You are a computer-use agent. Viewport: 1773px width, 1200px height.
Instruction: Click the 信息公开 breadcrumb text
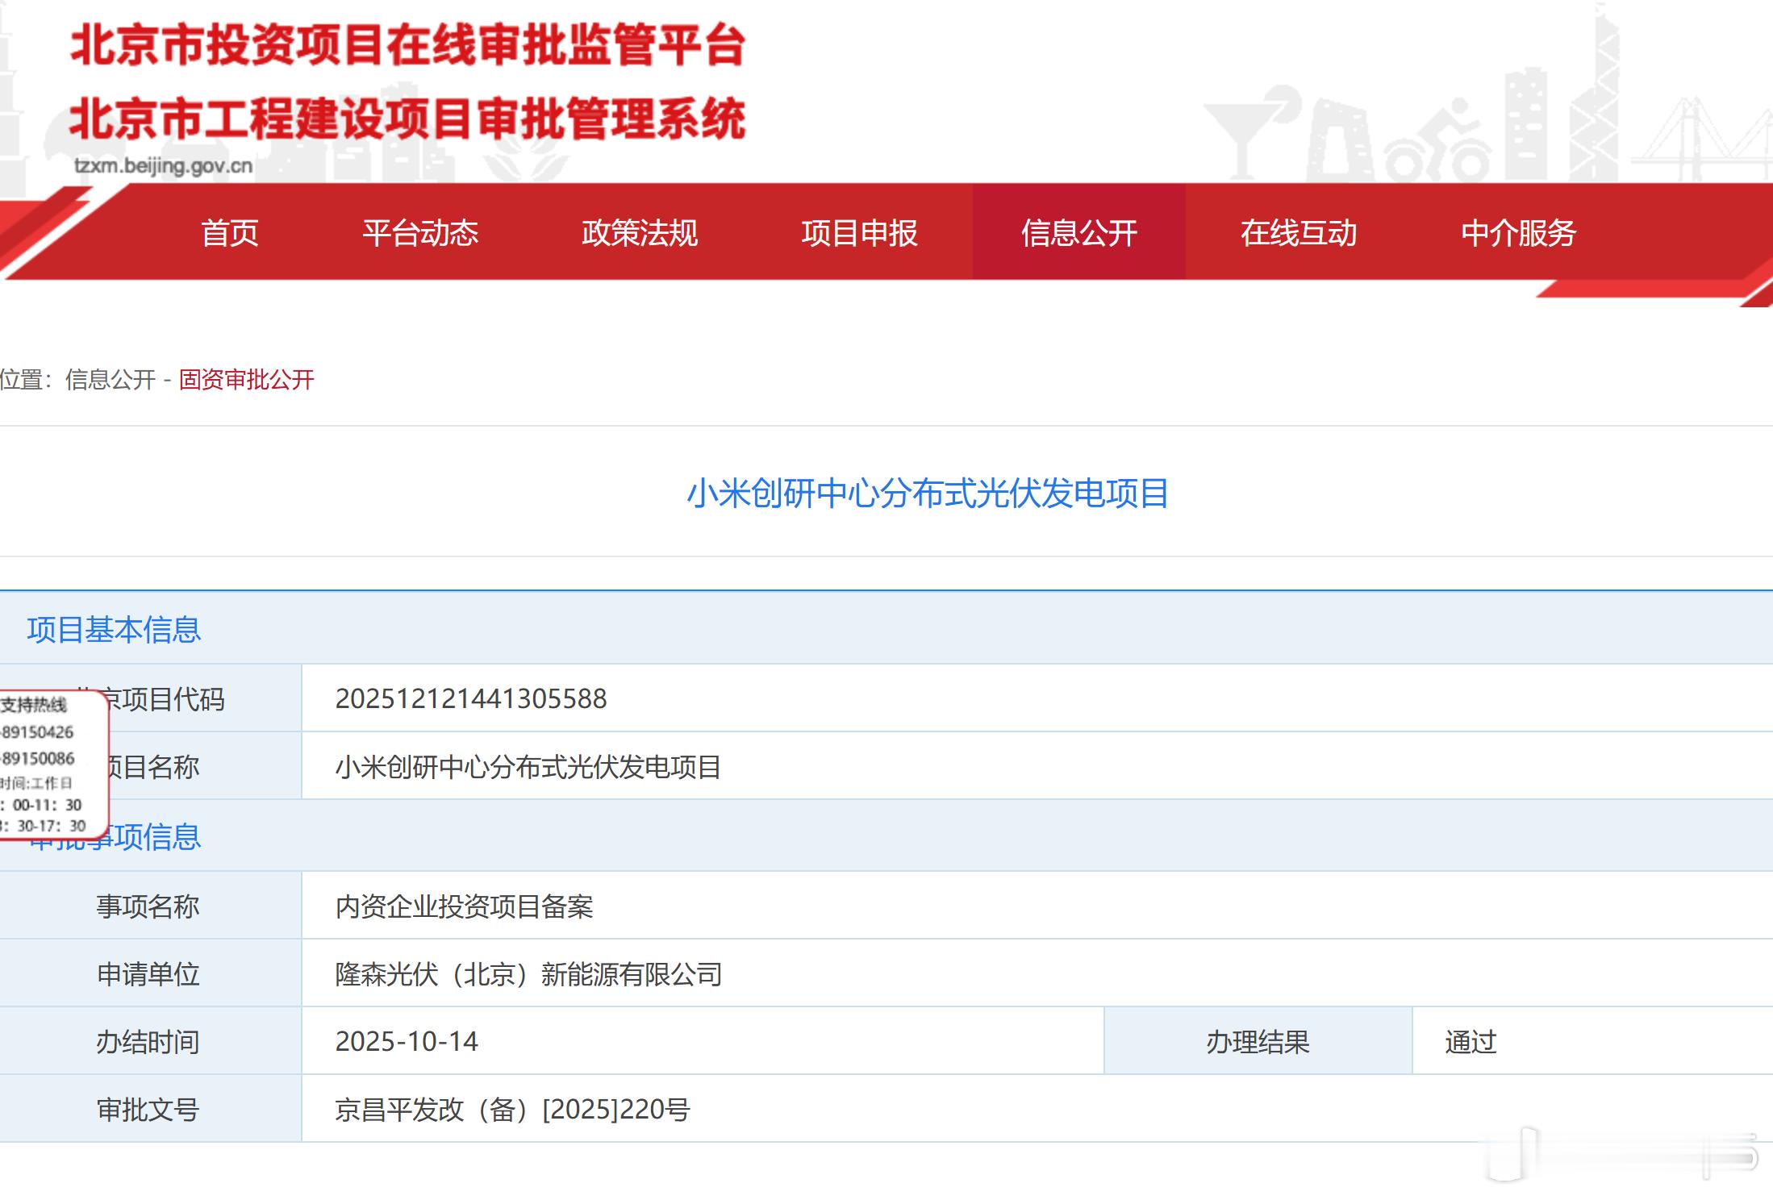(111, 380)
